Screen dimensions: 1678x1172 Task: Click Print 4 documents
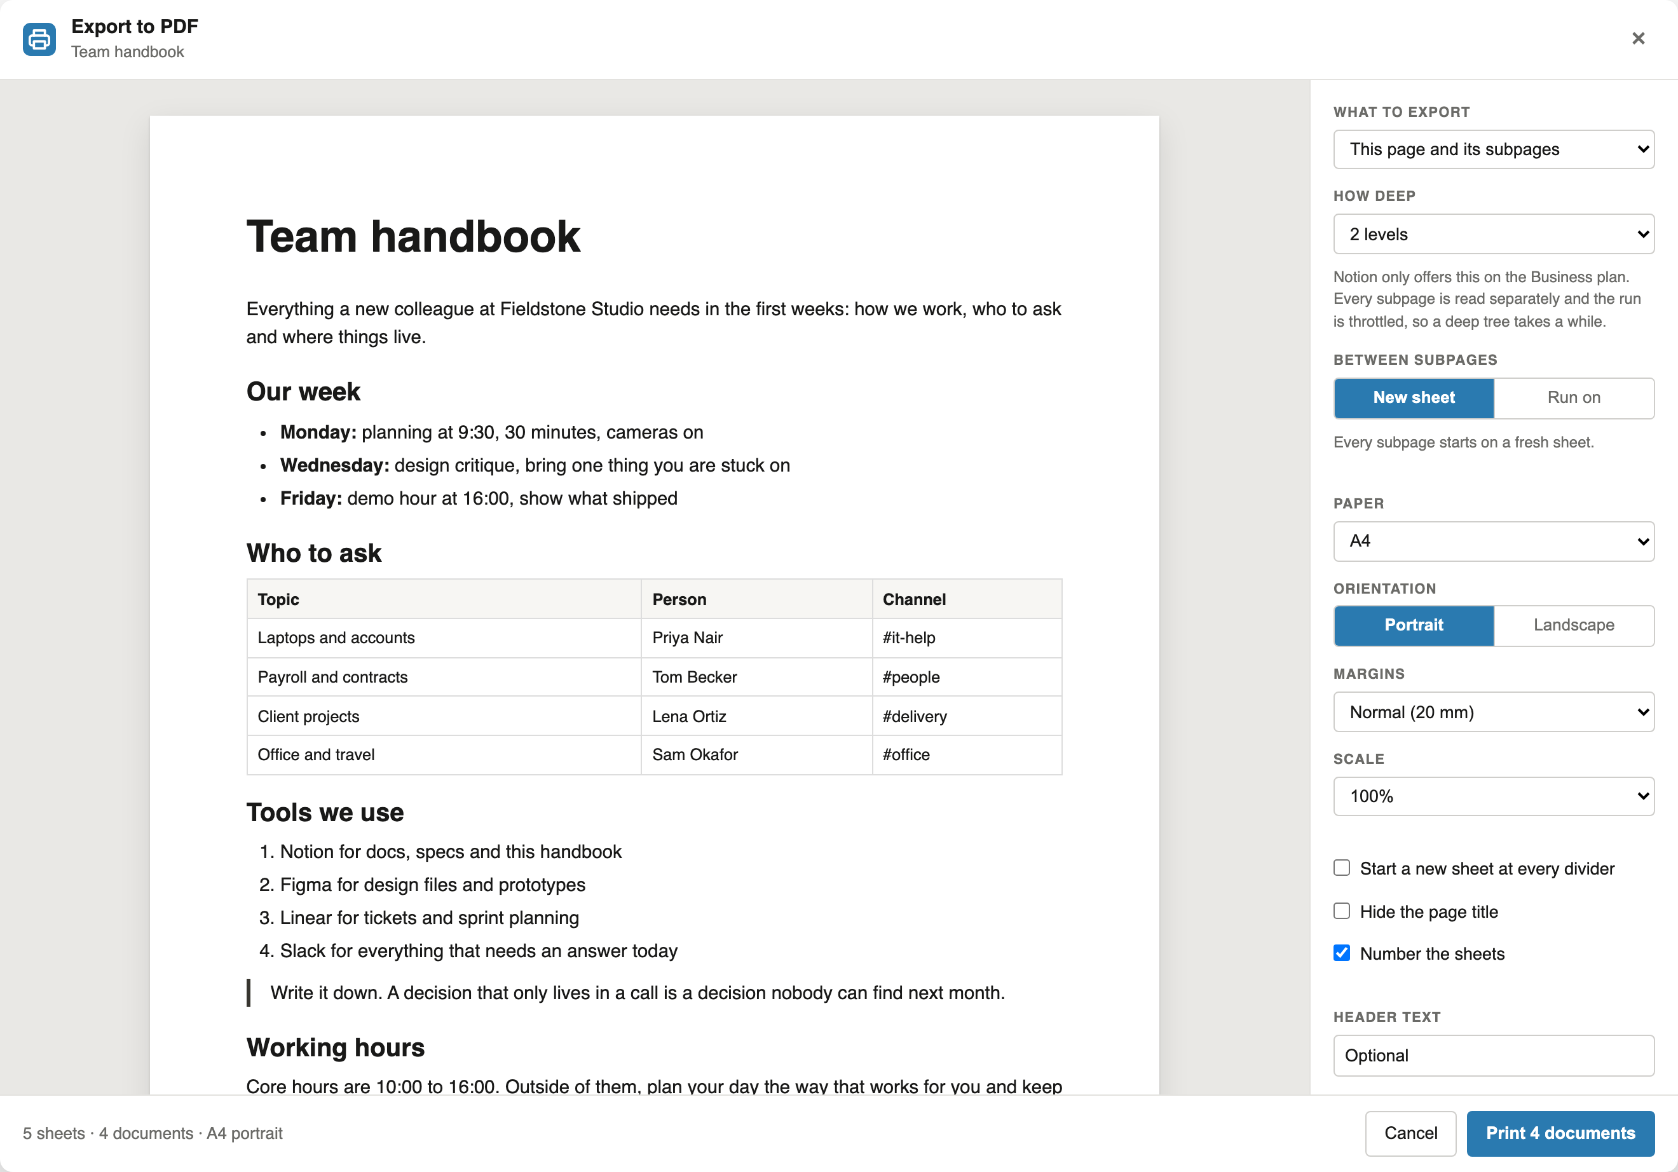click(1560, 1133)
